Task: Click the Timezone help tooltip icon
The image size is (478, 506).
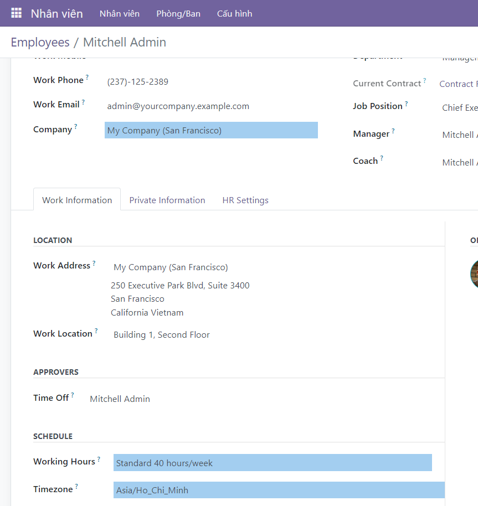Action: [76, 487]
